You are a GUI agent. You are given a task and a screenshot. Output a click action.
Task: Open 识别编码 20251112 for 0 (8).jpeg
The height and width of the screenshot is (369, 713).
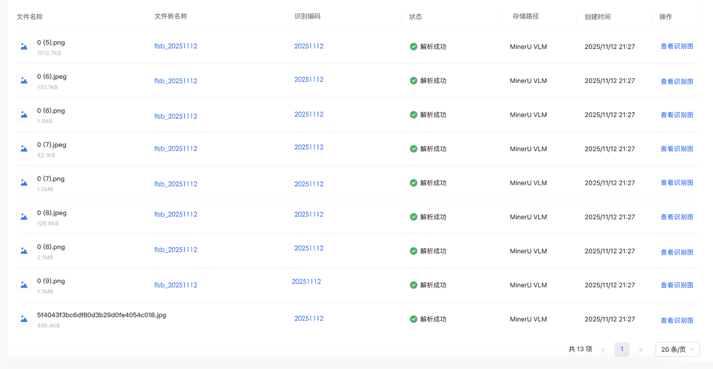coord(309,215)
